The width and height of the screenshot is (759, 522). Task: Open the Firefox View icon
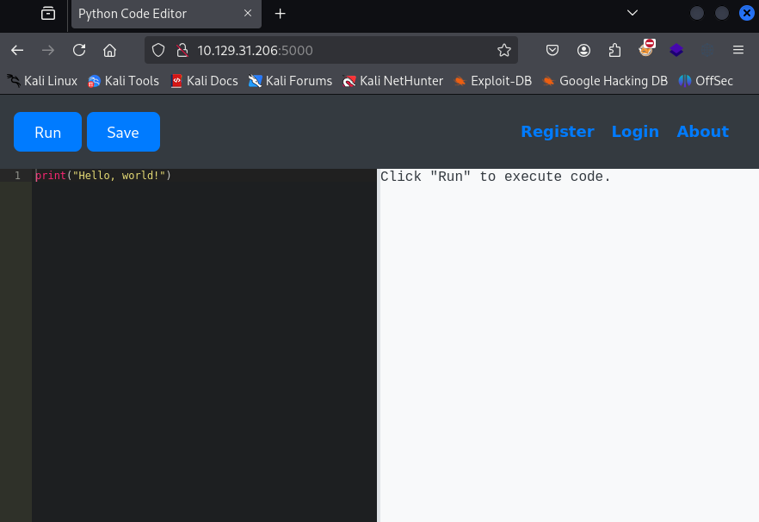click(48, 13)
